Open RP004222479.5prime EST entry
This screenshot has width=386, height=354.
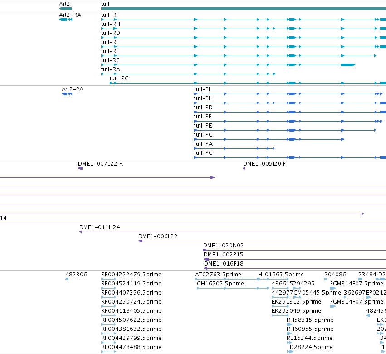pyautogui.click(x=131, y=275)
